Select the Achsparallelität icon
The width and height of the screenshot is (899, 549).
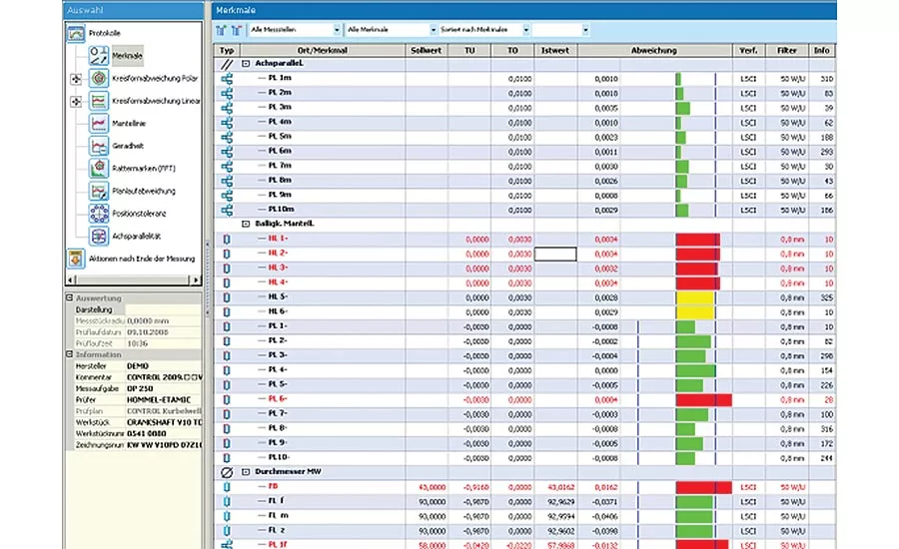click(99, 237)
